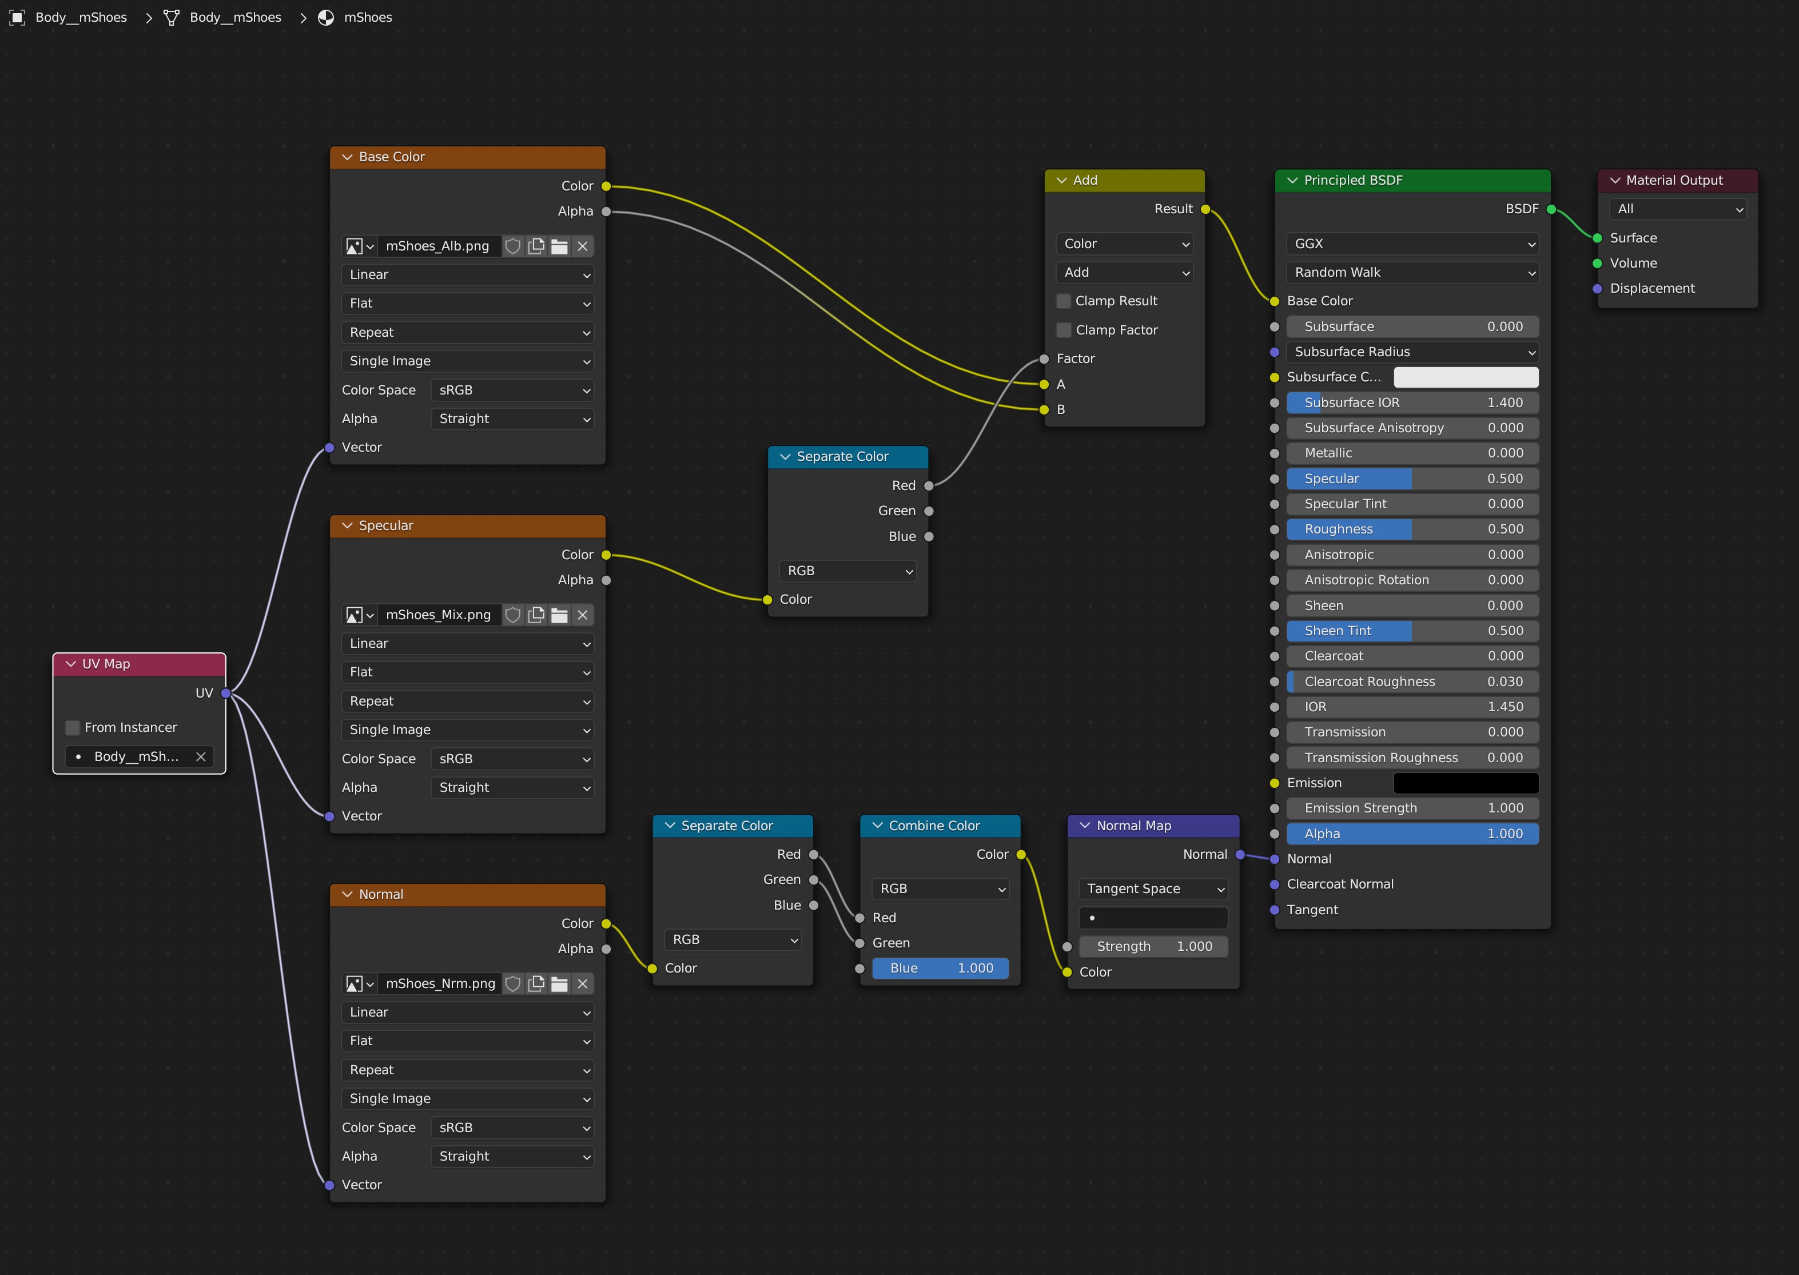
Task: Collapse the Principled BSDF node
Action: tap(1292, 181)
